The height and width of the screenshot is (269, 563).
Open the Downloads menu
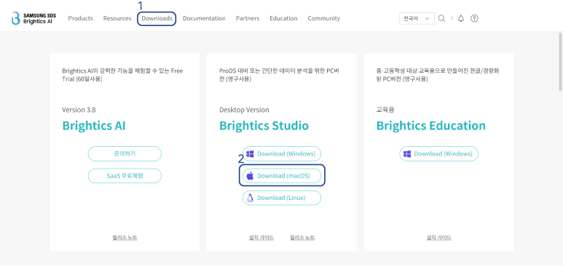point(157,18)
